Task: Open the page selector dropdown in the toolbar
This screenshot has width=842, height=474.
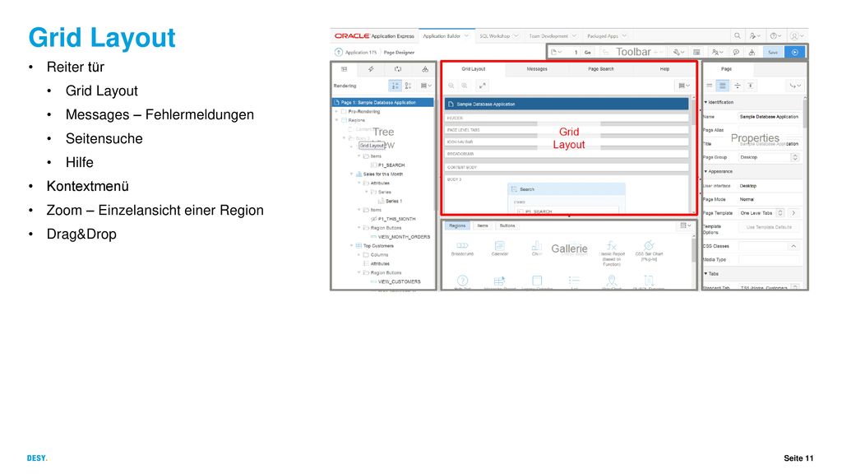Action: 557,52
